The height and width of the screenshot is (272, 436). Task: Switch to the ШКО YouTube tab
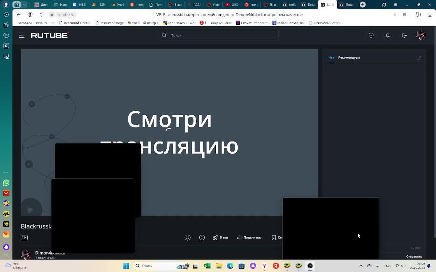[232, 4]
